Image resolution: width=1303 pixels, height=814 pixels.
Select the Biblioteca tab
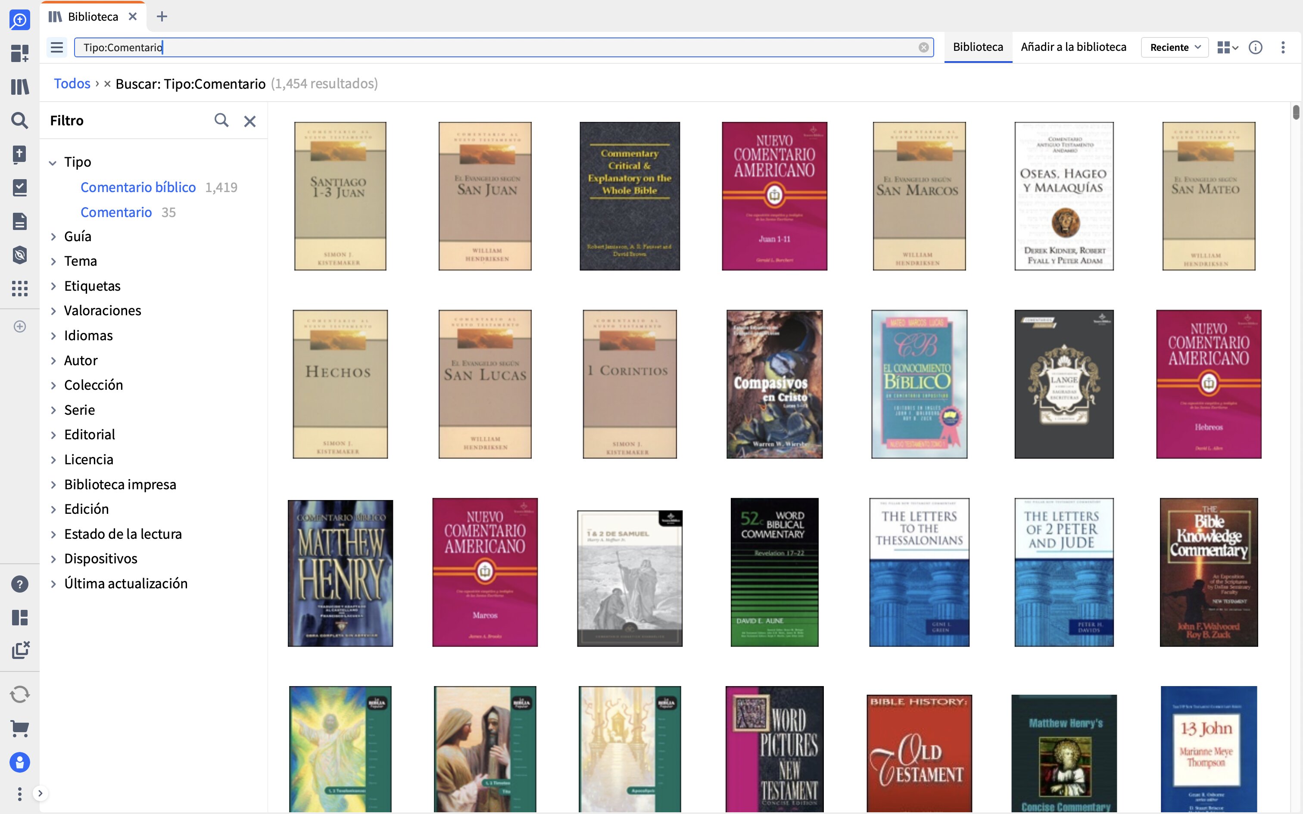click(x=978, y=47)
